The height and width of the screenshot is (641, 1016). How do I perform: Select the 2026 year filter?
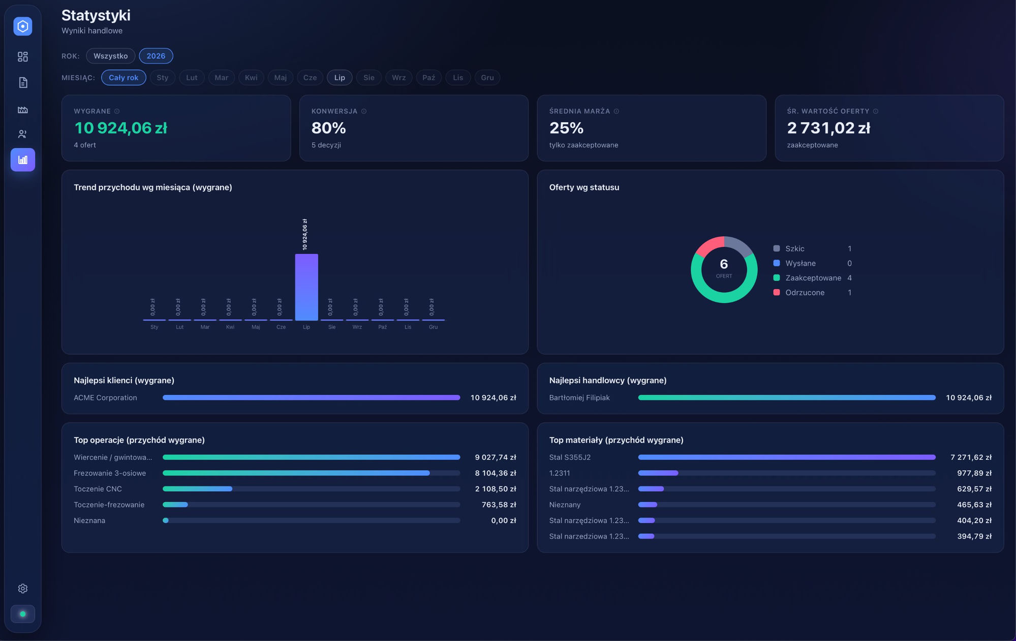pos(156,56)
